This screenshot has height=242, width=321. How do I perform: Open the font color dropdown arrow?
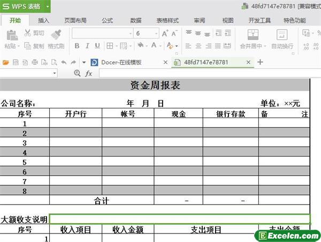point(160,46)
